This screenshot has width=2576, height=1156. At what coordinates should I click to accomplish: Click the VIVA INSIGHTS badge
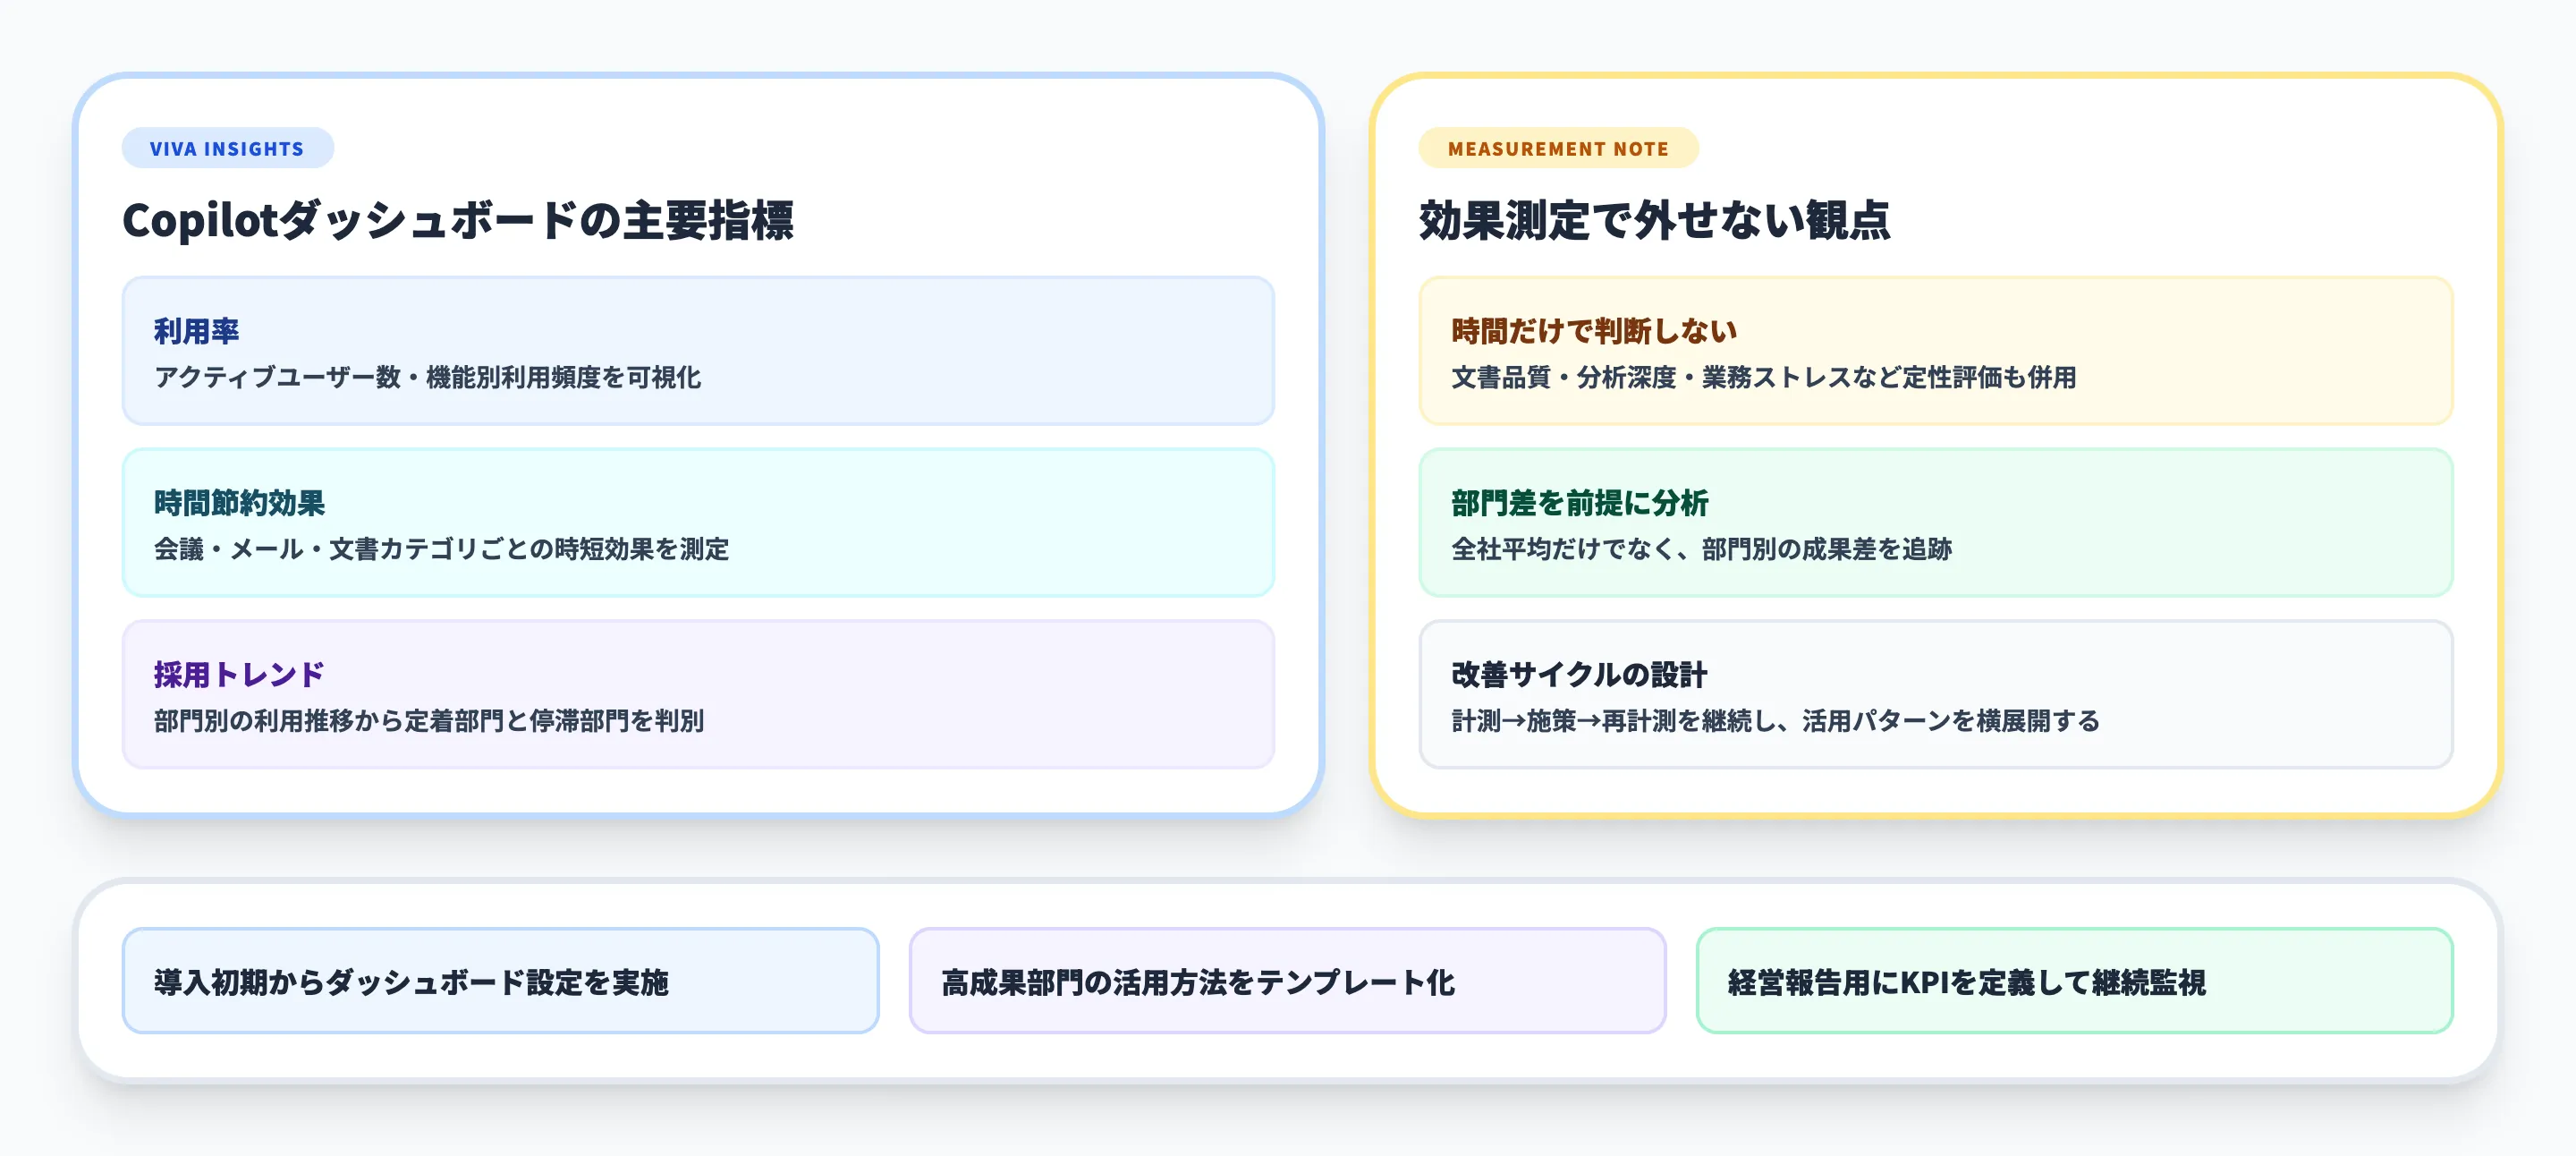tap(226, 147)
